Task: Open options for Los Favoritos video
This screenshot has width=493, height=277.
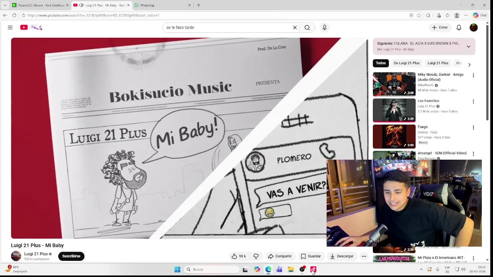Action: pos(473,102)
